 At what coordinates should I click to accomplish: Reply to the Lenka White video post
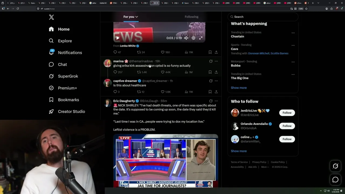pyautogui.click(x=117, y=52)
